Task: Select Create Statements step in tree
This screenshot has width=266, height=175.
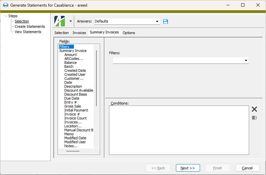Action: pyautogui.click(x=30, y=26)
